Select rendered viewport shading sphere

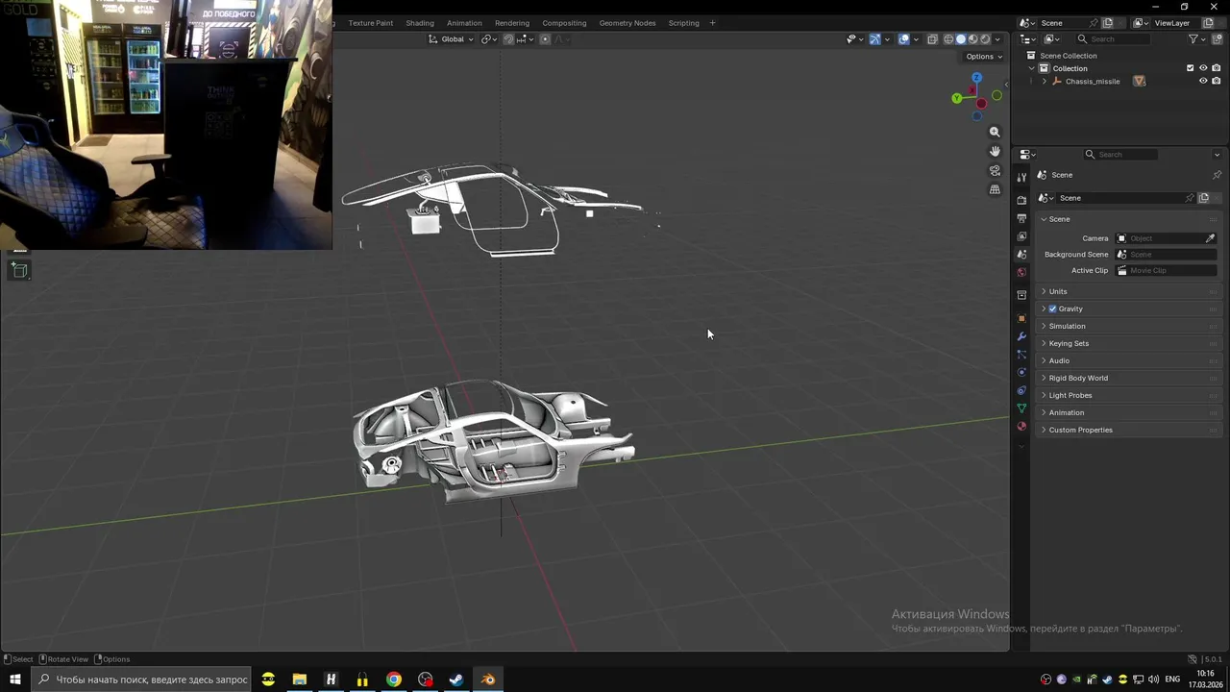[x=985, y=39]
